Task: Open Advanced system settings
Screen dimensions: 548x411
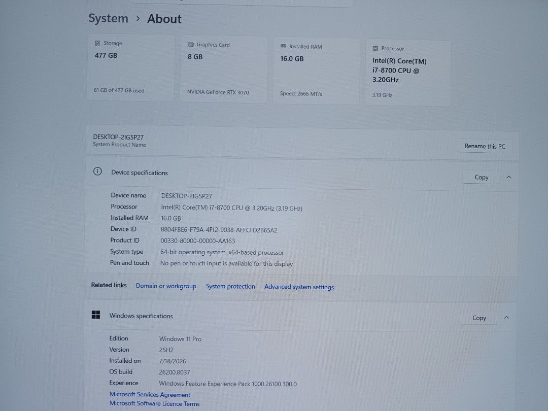Action: 299,287
